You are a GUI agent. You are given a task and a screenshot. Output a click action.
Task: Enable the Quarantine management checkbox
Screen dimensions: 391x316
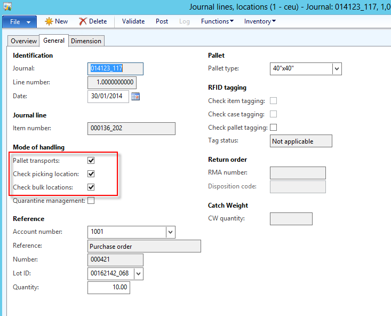point(91,201)
